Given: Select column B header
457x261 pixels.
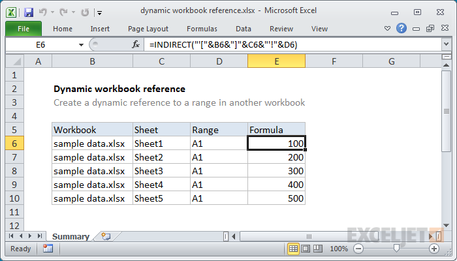Looking at the screenshot, I should 93,61.
